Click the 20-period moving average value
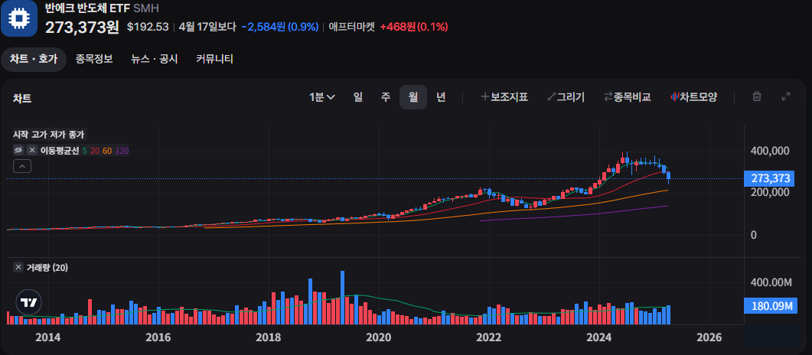 click(x=95, y=151)
